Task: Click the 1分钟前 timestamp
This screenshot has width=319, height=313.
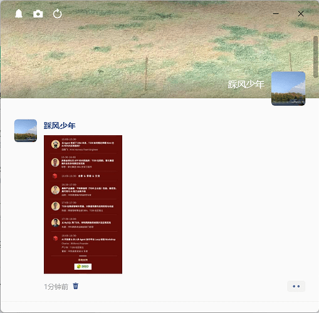Action: (x=56, y=287)
